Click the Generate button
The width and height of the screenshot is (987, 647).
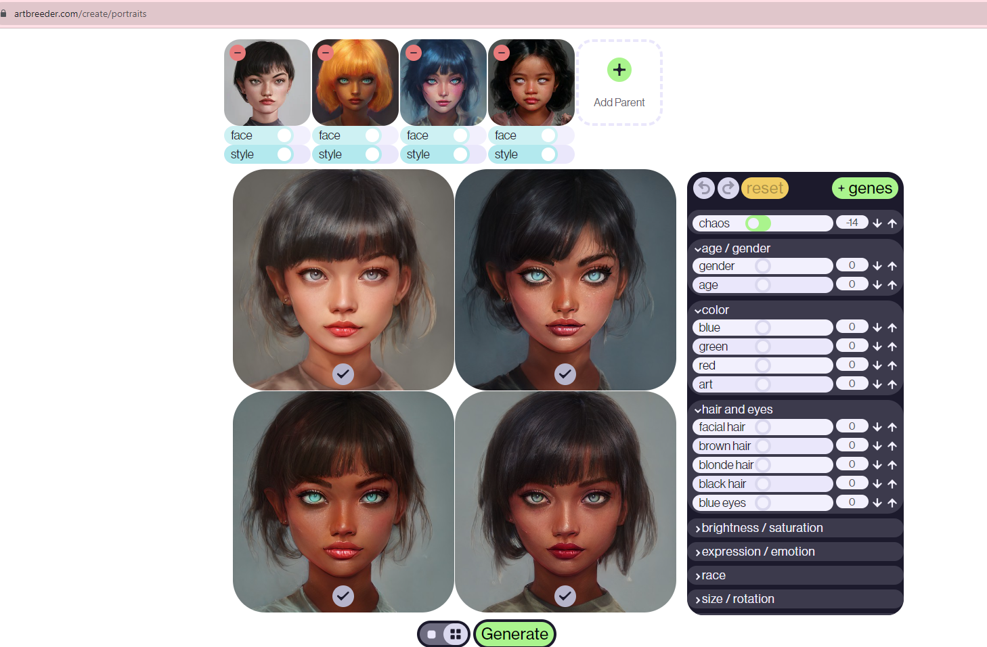tap(514, 634)
